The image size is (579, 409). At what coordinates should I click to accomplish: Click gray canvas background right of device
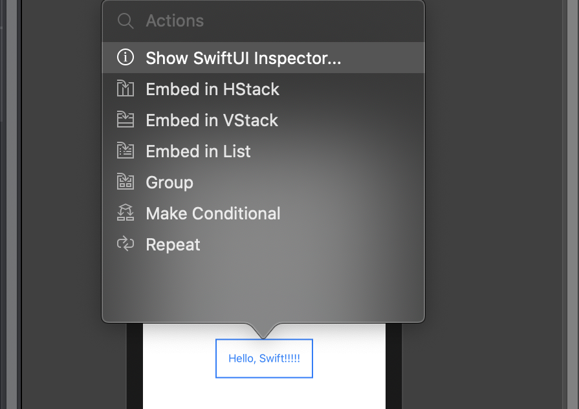click(492, 259)
